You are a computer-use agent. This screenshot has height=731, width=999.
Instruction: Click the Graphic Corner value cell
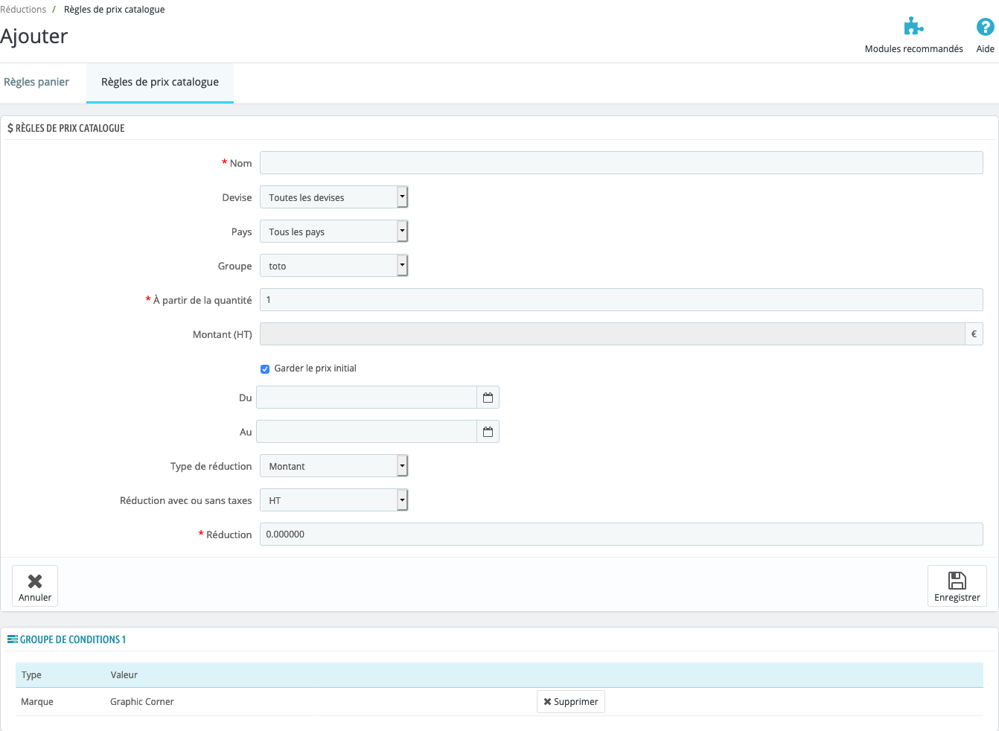pyautogui.click(x=142, y=702)
